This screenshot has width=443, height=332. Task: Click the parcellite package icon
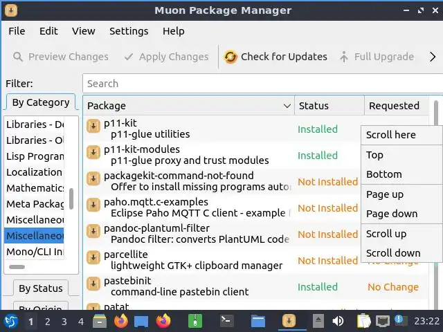click(x=93, y=257)
